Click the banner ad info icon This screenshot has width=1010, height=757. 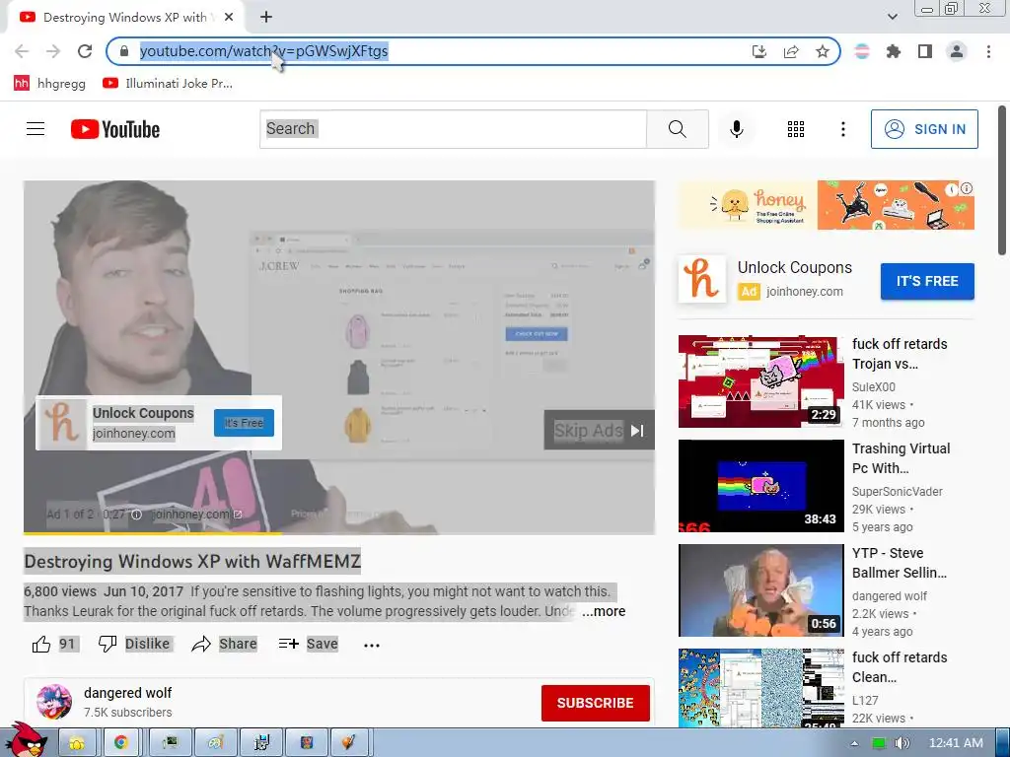coord(967,188)
